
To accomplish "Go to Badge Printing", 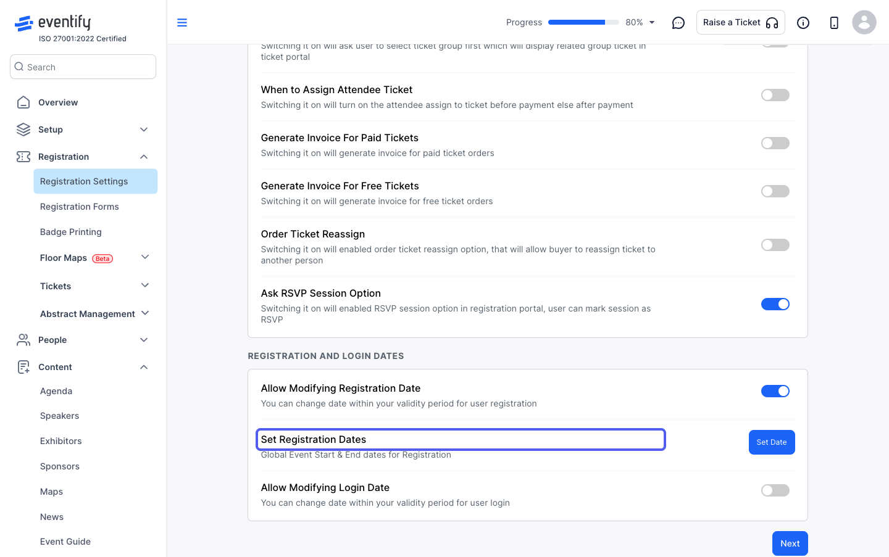I will coord(71,232).
